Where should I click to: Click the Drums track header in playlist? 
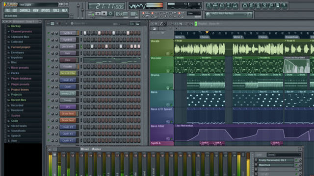click(162, 82)
